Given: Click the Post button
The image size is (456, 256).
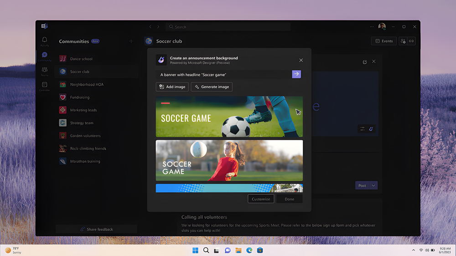Looking at the screenshot, I should [362, 185].
